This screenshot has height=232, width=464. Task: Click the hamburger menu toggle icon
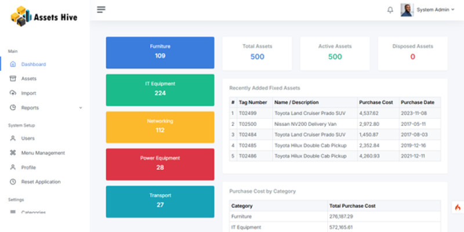[x=101, y=9]
